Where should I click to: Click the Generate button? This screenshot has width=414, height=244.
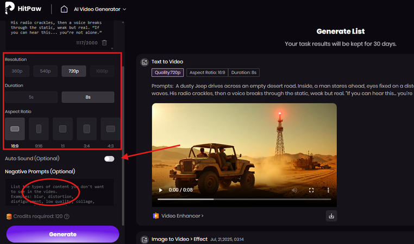(x=63, y=234)
